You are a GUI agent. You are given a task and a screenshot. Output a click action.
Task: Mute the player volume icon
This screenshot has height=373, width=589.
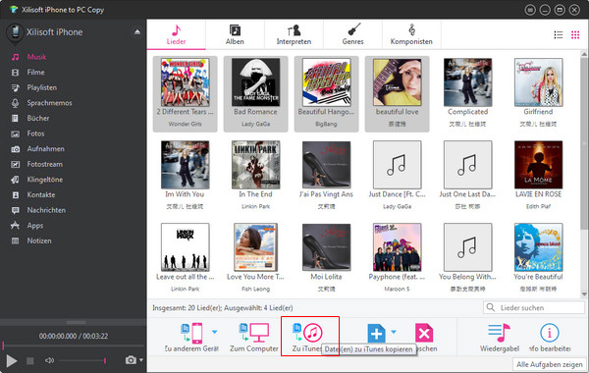click(49, 360)
